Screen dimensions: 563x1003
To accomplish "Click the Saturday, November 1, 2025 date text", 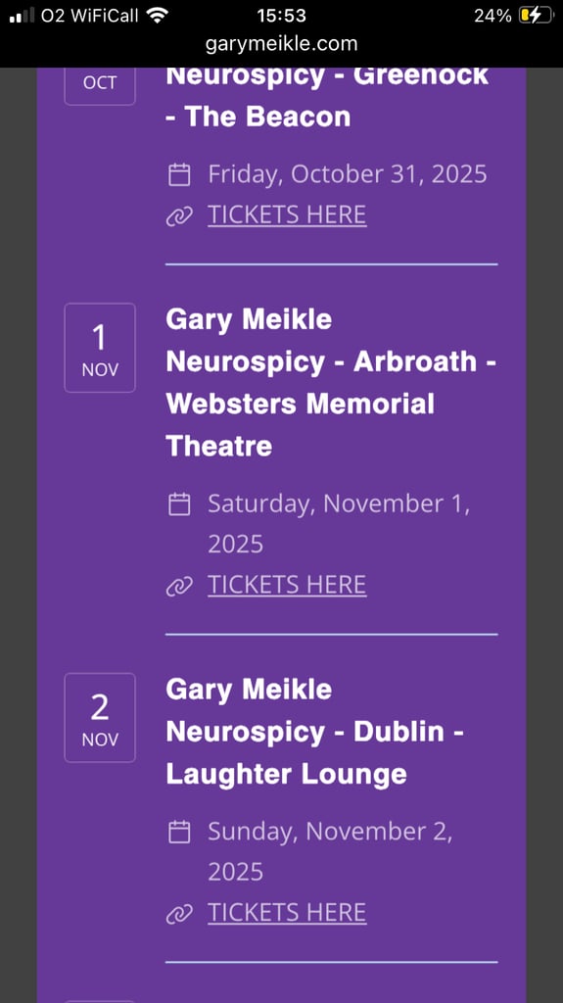I will [339, 524].
